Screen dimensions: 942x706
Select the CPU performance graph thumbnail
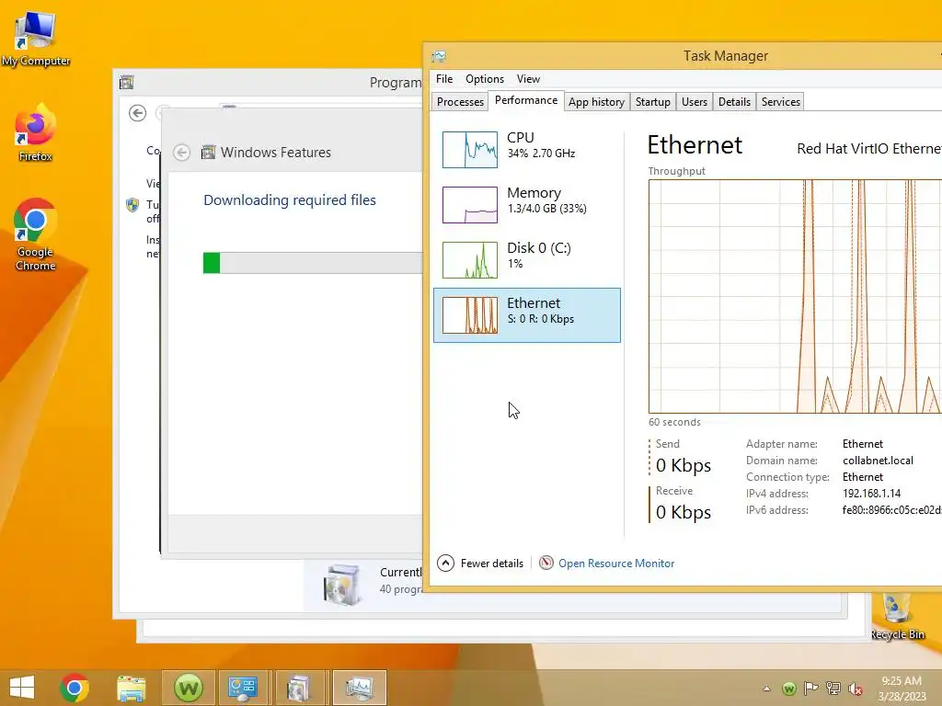(470, 150)
